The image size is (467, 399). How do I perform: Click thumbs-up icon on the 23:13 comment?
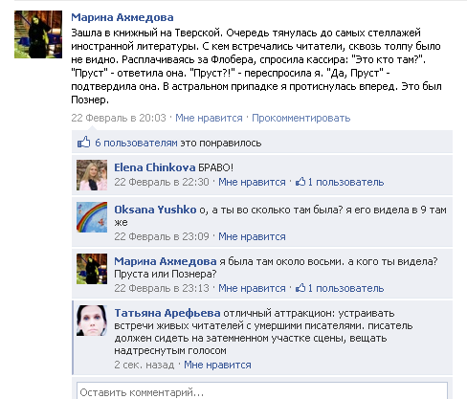[x=300, y=288]
